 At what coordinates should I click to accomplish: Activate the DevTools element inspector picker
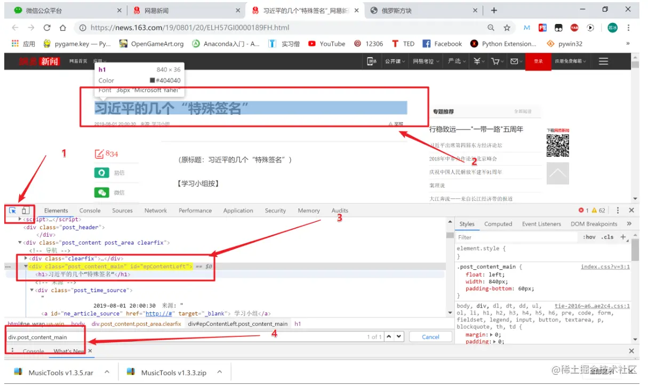click(13, 211)
